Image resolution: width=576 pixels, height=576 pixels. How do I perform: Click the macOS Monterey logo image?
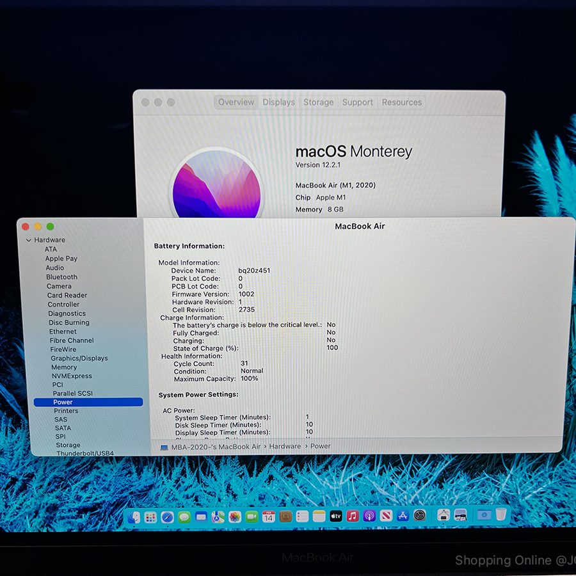point(216,183)
